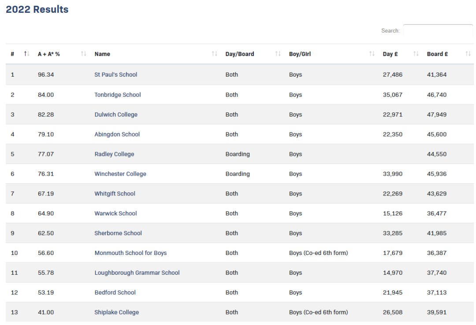Select day fee 14,970 for Loughborough

tap(393, 273)
